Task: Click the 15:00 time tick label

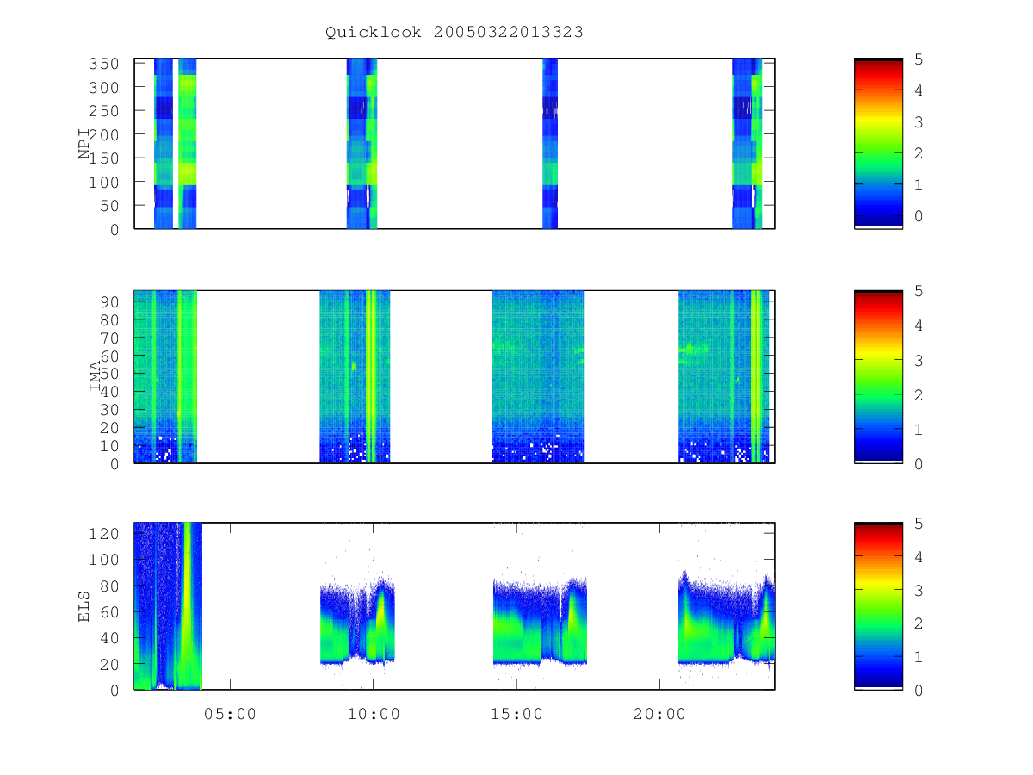Action: tap(516, 715)
